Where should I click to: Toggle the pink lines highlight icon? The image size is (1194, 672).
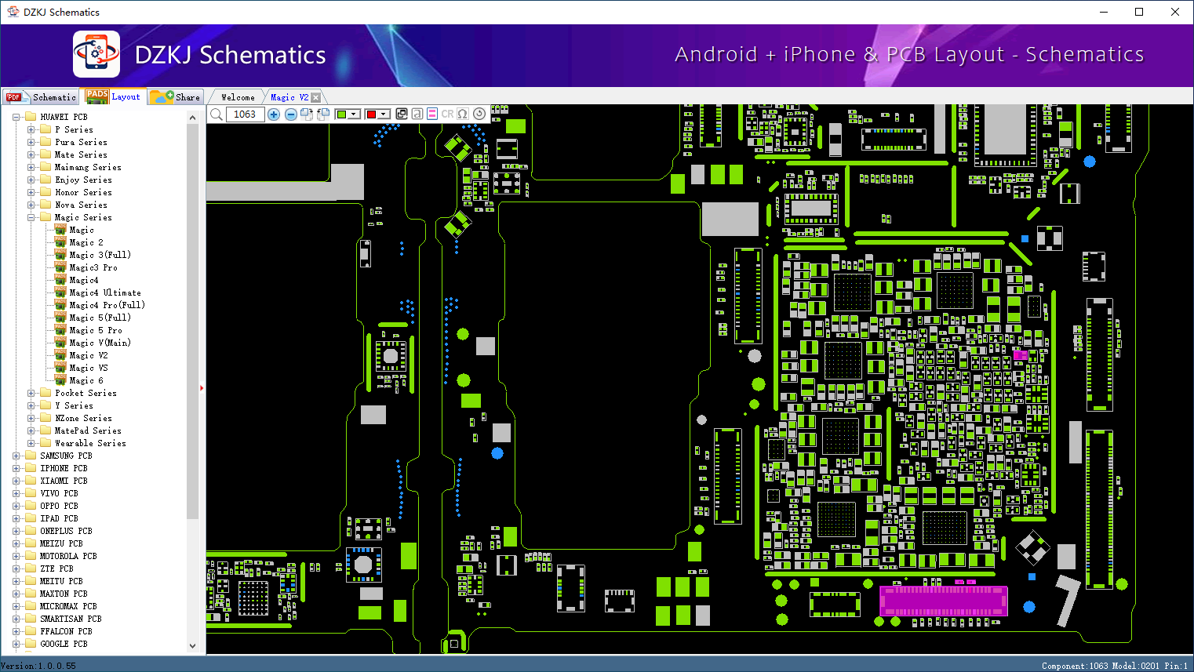(432, 114)
